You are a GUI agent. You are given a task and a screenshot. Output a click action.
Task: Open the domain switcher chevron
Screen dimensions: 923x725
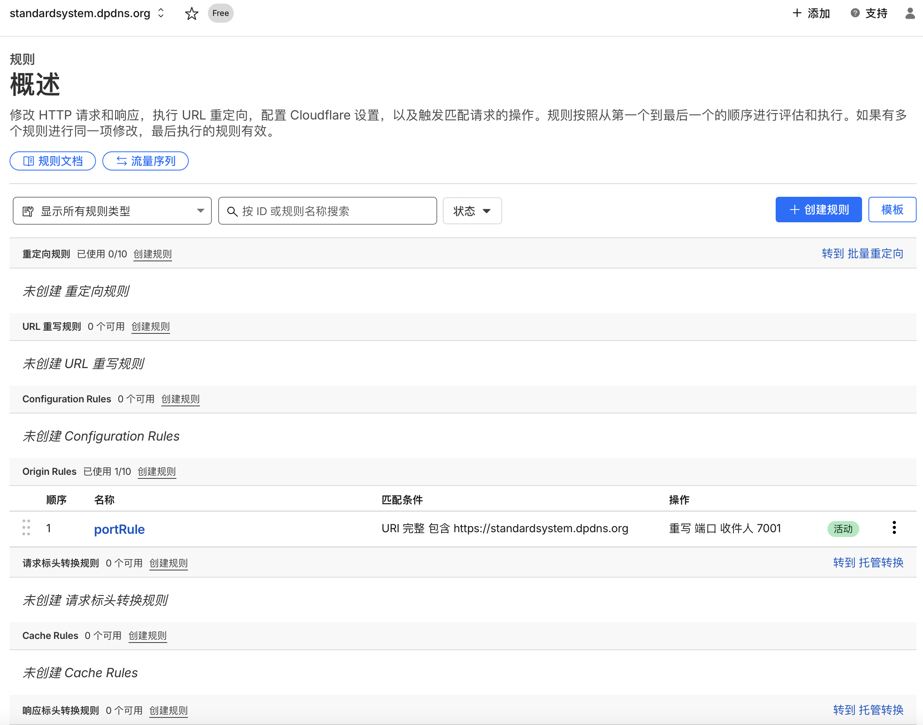[x=161, y=13]
